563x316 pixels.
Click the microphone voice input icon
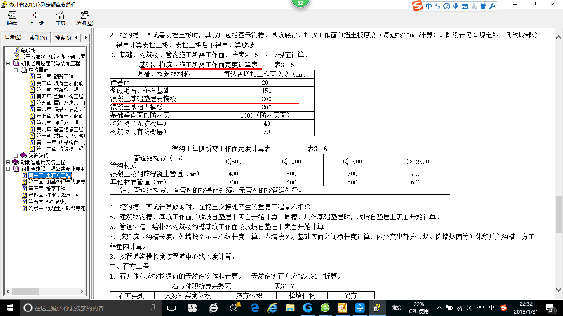click(x=455, y=6)
